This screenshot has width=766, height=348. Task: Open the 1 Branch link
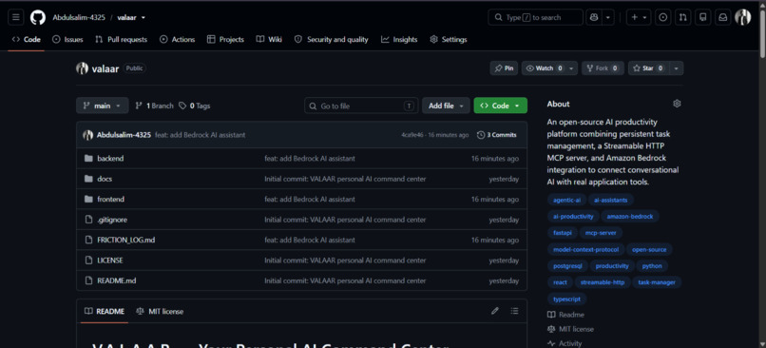(154, 106)
